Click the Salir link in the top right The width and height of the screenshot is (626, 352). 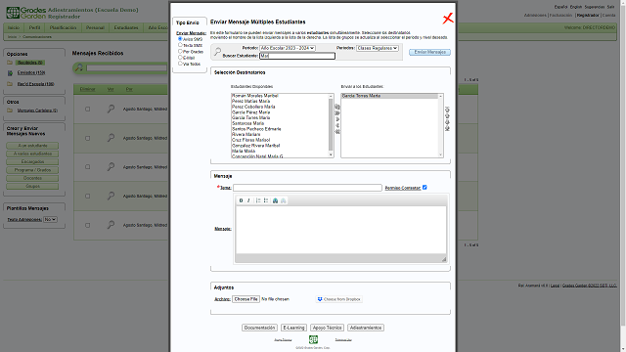tap(610, 7)
